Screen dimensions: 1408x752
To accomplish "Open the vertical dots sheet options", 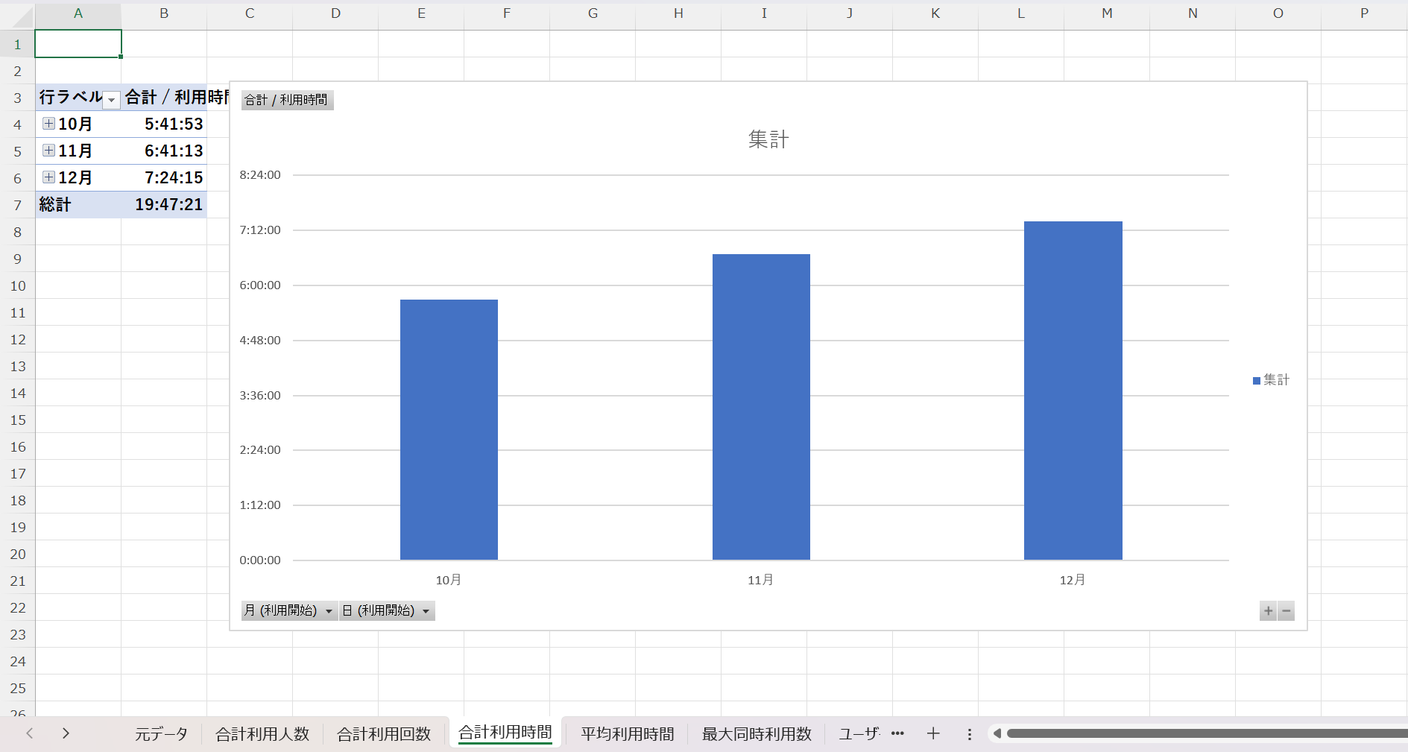I will pyautogui.click(x=969, y=734).
